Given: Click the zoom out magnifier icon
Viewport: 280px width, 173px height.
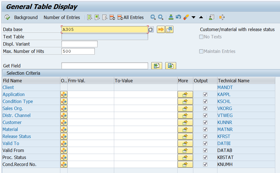Looking at the screenshot, I should (153, 17).
